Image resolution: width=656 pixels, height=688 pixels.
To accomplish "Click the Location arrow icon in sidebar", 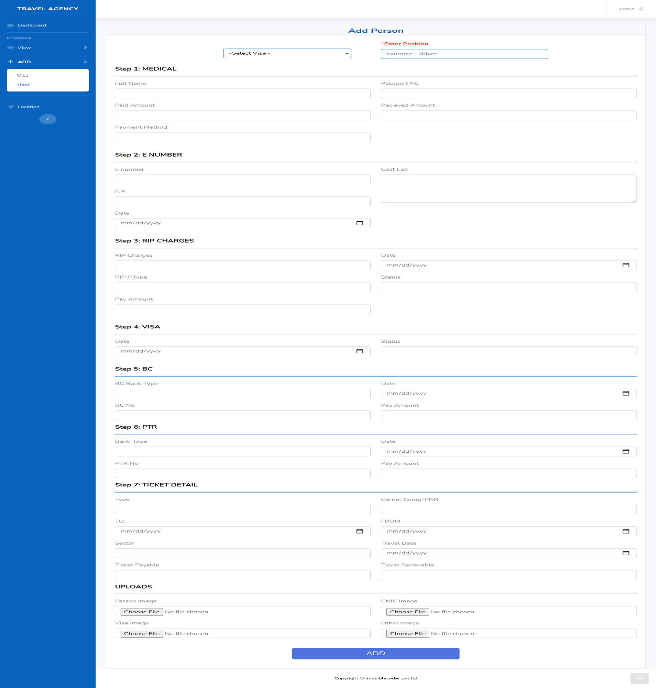I will (x=11, y=107).
